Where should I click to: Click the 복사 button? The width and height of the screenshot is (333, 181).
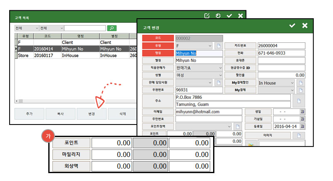tap(60, 114)
